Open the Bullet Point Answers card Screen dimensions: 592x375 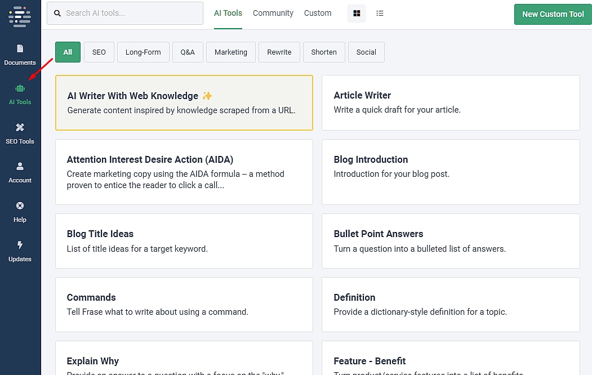pos(451,241)
